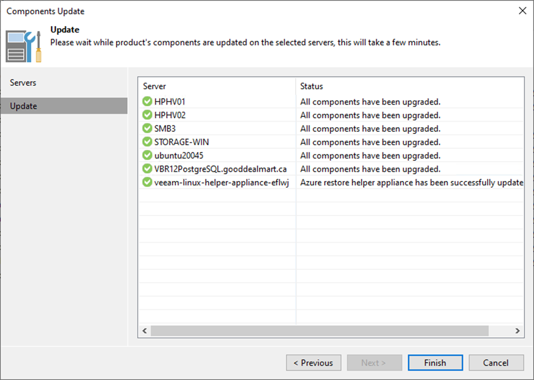This screenshot has width=534, height=380.
Task: Click the Cancel button
Action: click(x=496, y=363)
